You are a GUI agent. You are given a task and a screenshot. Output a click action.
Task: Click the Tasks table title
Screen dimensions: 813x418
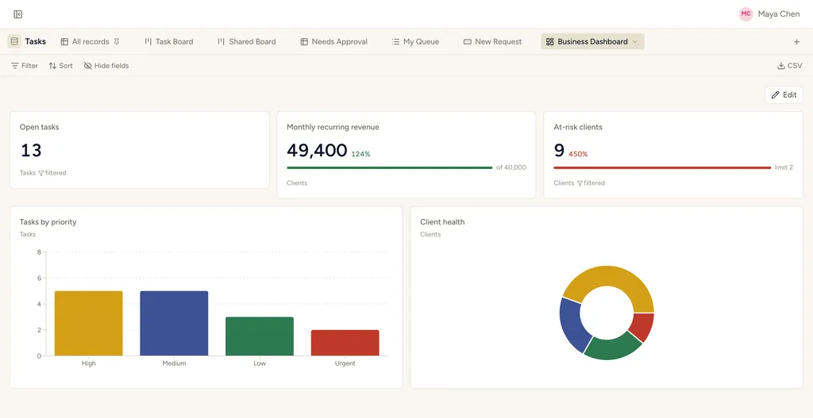pyautogui.click(x=35, y=41)
